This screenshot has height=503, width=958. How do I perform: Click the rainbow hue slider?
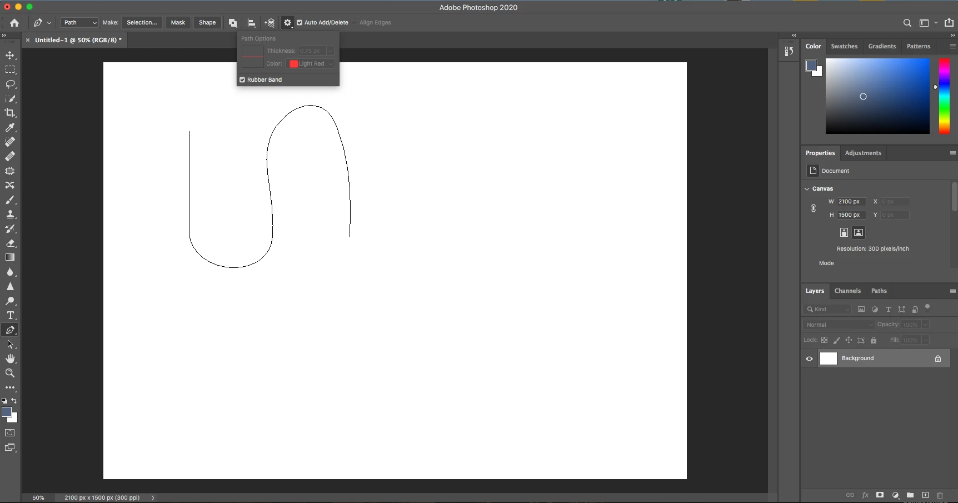(944, 96)
